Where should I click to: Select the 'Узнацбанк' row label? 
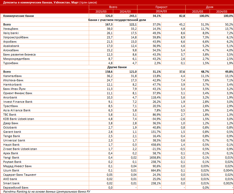[11, 29]
